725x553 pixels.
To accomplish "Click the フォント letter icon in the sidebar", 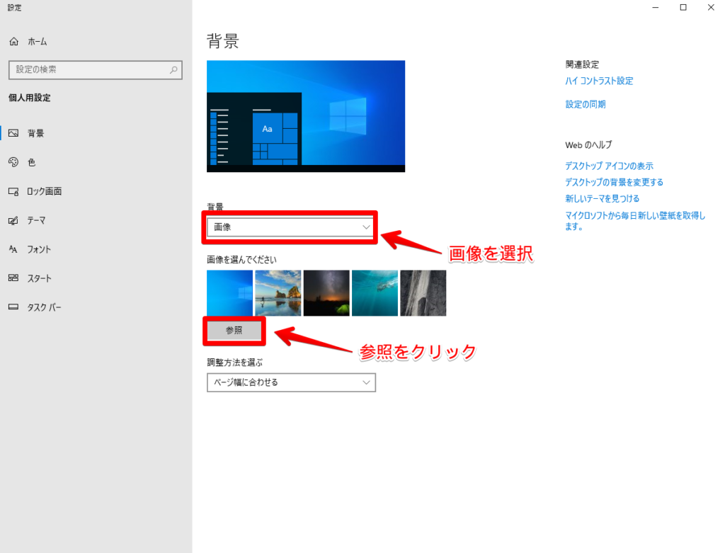I will tap(13, 250).
